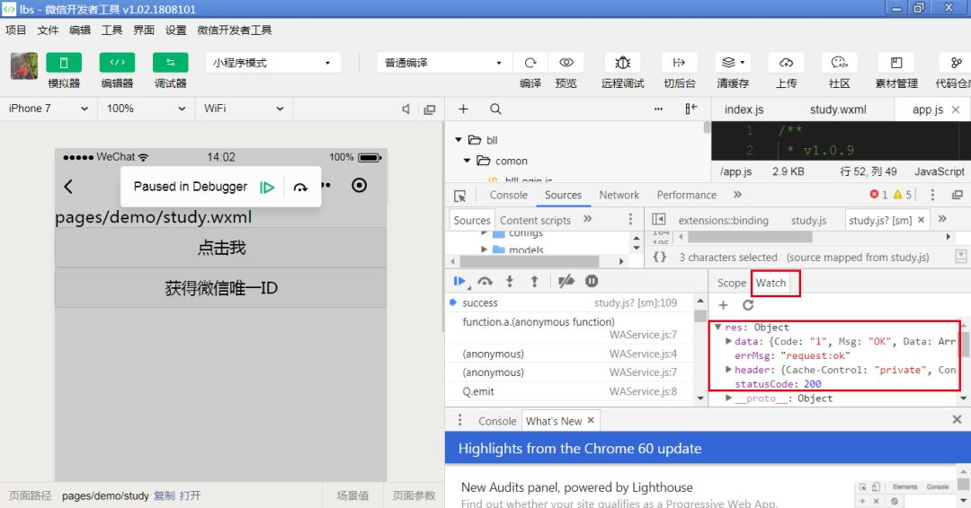Open the 设置 menu
This screenshot has height=508, width=971.
[176, 30]
